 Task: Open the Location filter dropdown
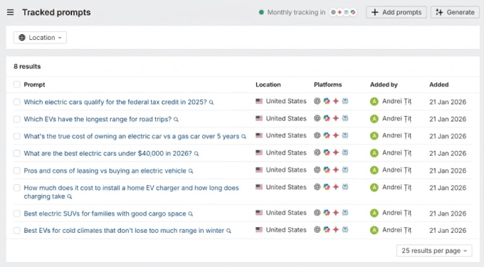40,38
